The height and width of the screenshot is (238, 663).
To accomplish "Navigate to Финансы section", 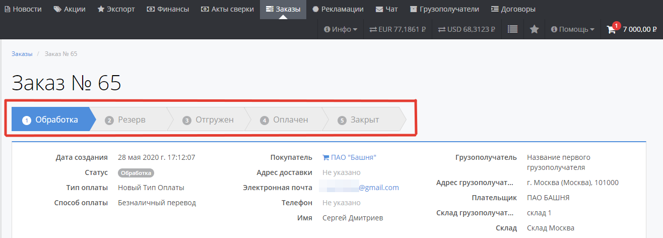I will [x=168, y=9].
